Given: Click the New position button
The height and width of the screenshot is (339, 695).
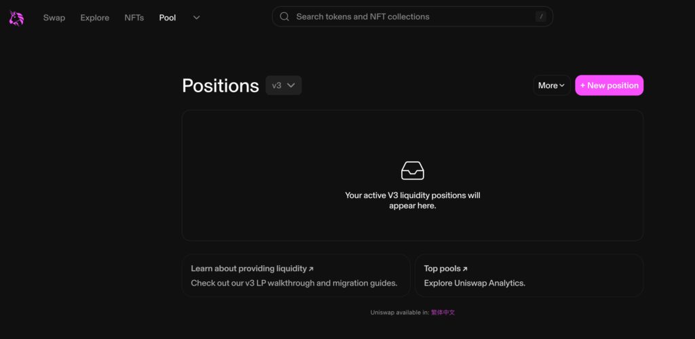Looking at the screenshot, I should [609, 85].
